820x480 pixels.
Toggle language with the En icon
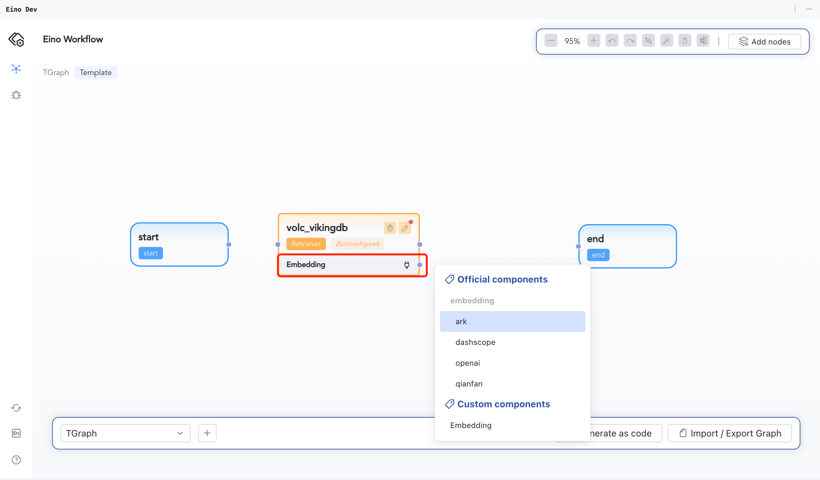(16, 434)
